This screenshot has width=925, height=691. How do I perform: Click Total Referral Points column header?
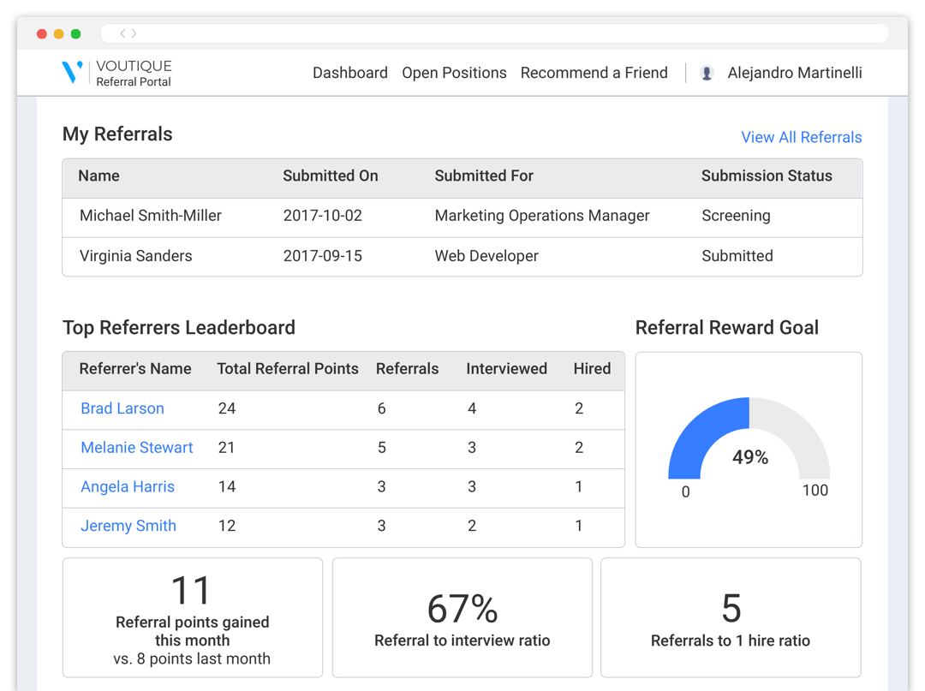point(288,368)
